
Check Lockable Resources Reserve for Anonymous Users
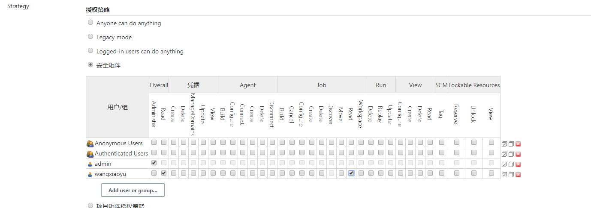[x=457, y=142]
